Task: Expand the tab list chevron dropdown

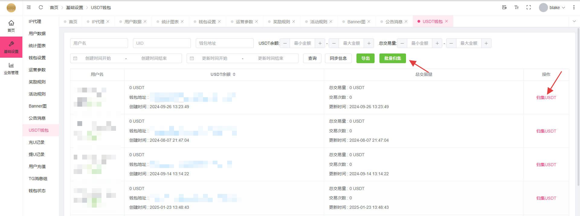Action: click(574, 21)
